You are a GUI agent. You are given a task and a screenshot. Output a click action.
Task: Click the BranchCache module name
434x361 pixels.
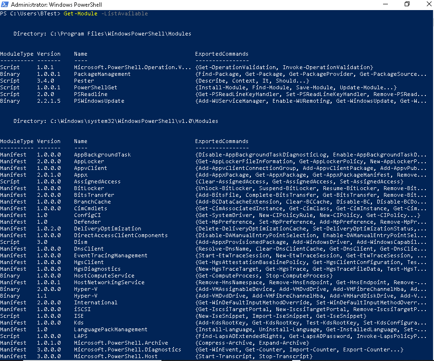coord(92,202)
